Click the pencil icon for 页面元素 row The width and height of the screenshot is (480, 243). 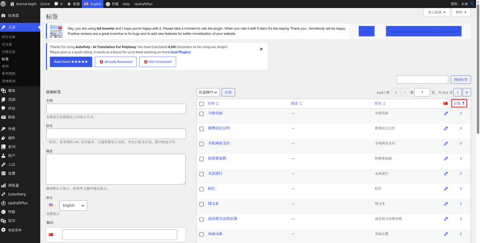pos(446,234)
